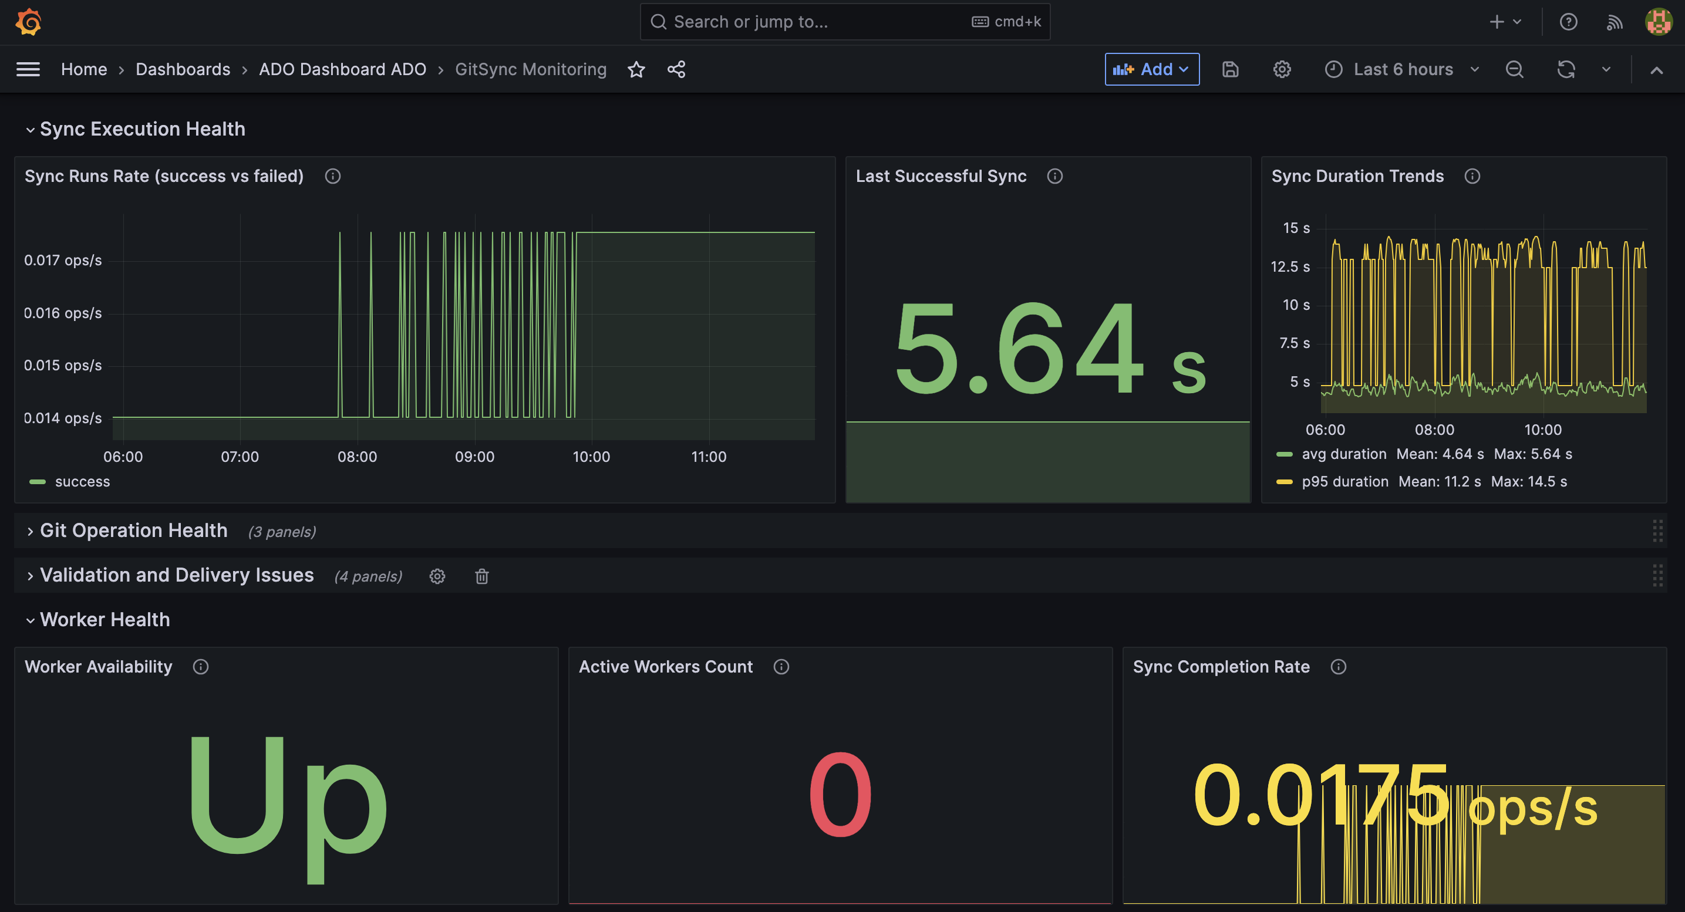Go to Home breadcrumb
This screenshot has width=1685, height=912.
[x=84, y=69]
